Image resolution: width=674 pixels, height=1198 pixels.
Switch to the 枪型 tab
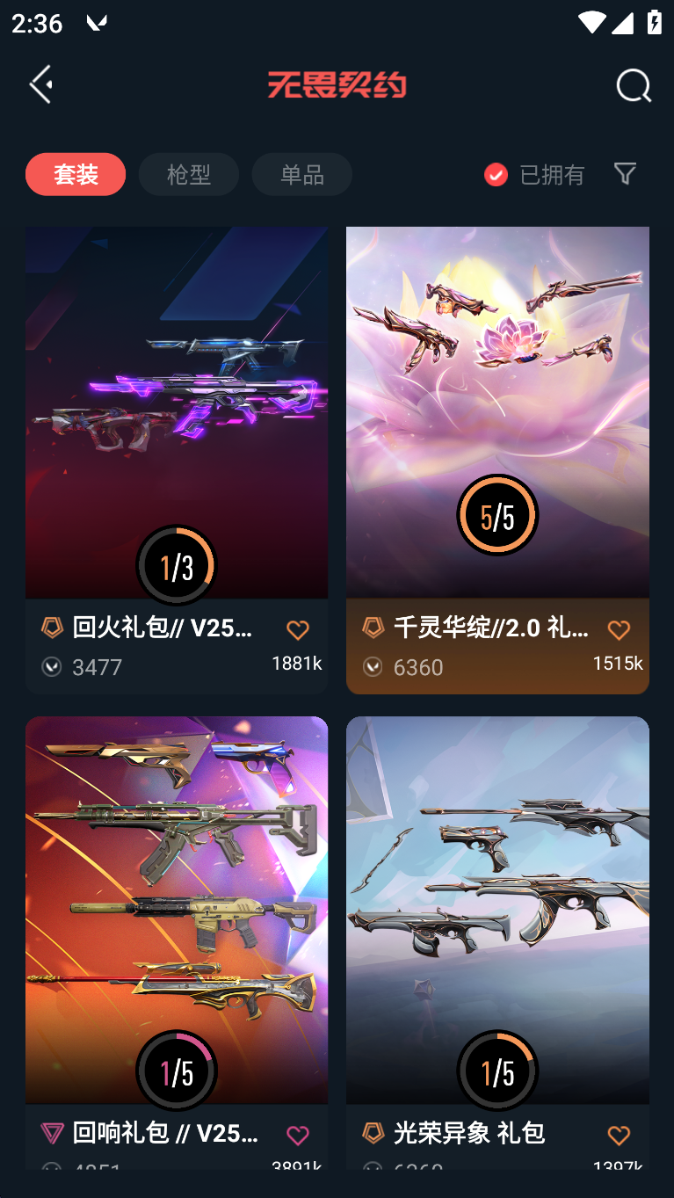[x=189, y=174]
